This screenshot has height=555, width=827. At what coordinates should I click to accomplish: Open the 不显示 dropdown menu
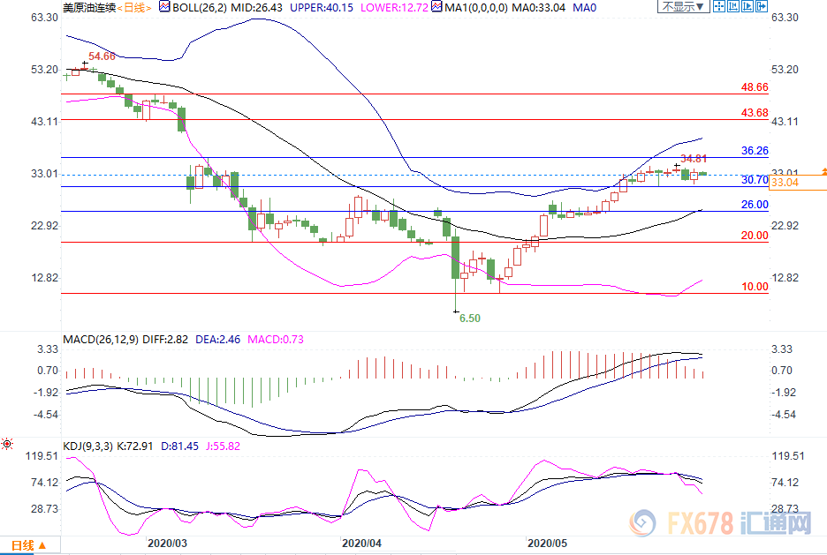tap(681, 7)
